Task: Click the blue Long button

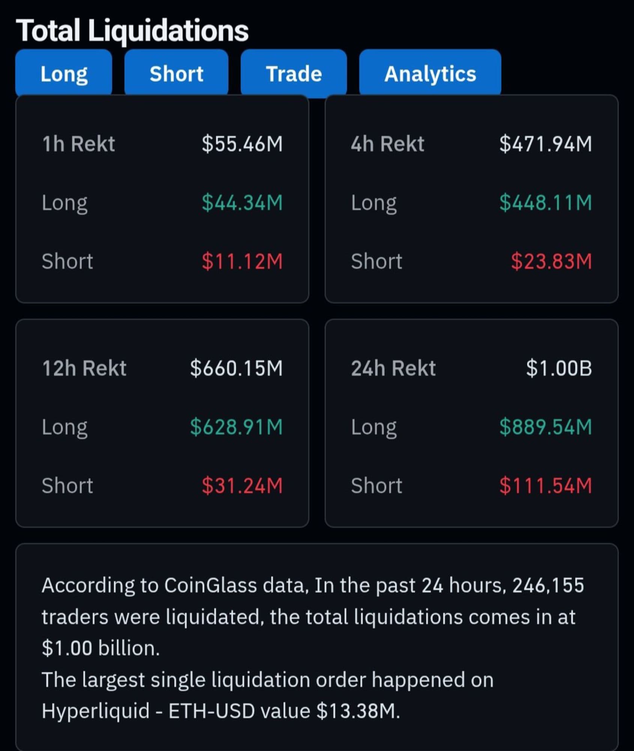Action: [64, 73]
